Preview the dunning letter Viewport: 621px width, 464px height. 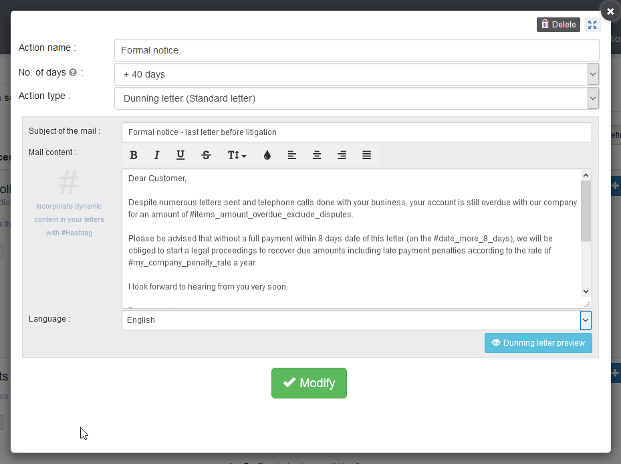coord(538,343)
